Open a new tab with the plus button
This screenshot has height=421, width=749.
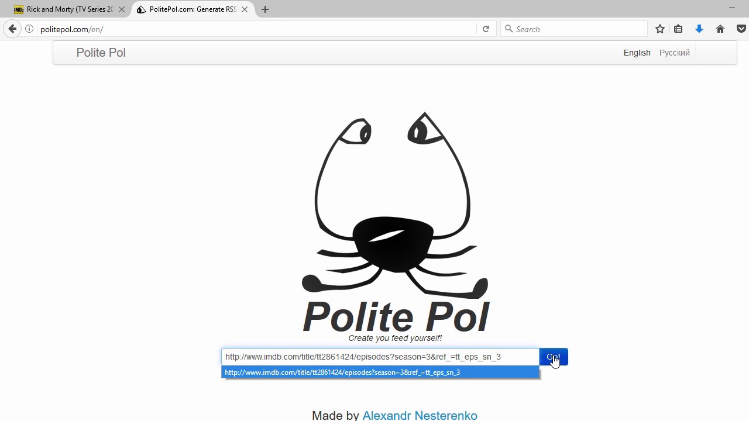pyautogui.click(x=265, y=9)
